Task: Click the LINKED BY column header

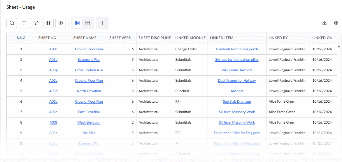Action: point(288,38)
